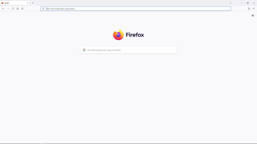Close the Firefox window

click(x=254, y=3)
